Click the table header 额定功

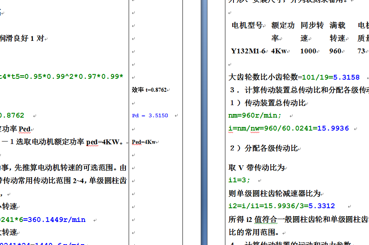[283, 25]
